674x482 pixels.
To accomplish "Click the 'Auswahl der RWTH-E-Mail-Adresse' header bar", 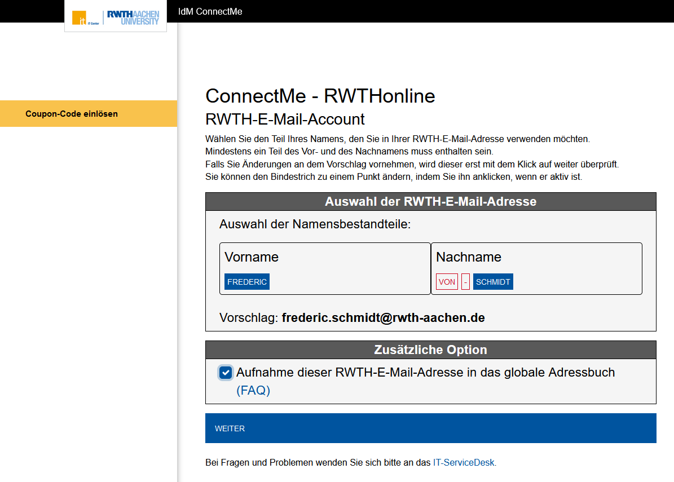I will pos(430,201).
